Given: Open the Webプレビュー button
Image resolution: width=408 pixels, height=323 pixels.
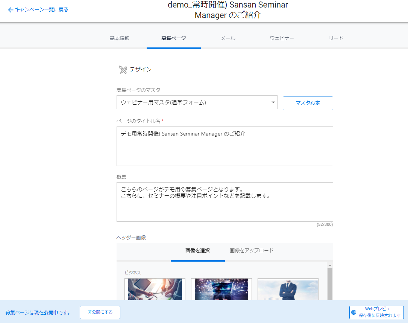Looking at the screenshot, I should tap(376, 312).
